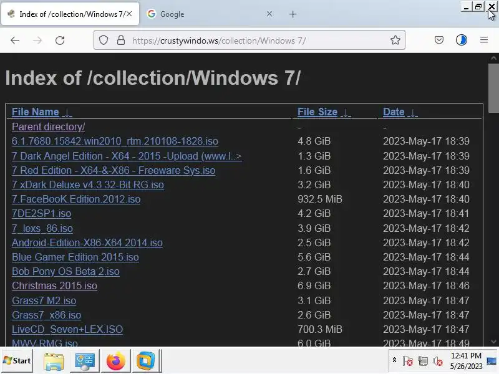Sort by File Name column
This screenshot has height=374, width=499.
[x=36, y=112]
